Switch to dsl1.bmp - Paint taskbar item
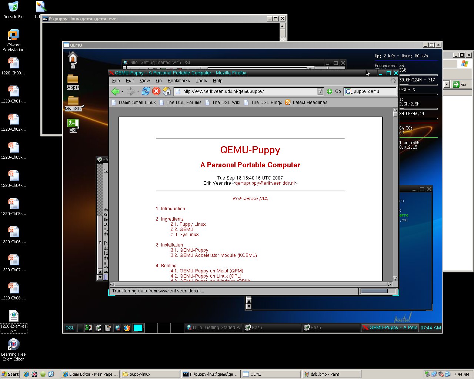 tap(331, 374)
